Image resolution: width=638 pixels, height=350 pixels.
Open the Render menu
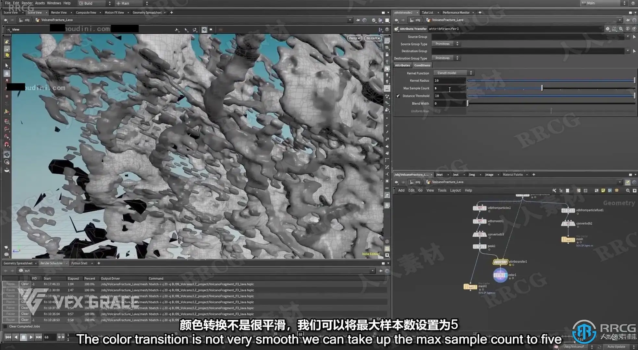27,3
